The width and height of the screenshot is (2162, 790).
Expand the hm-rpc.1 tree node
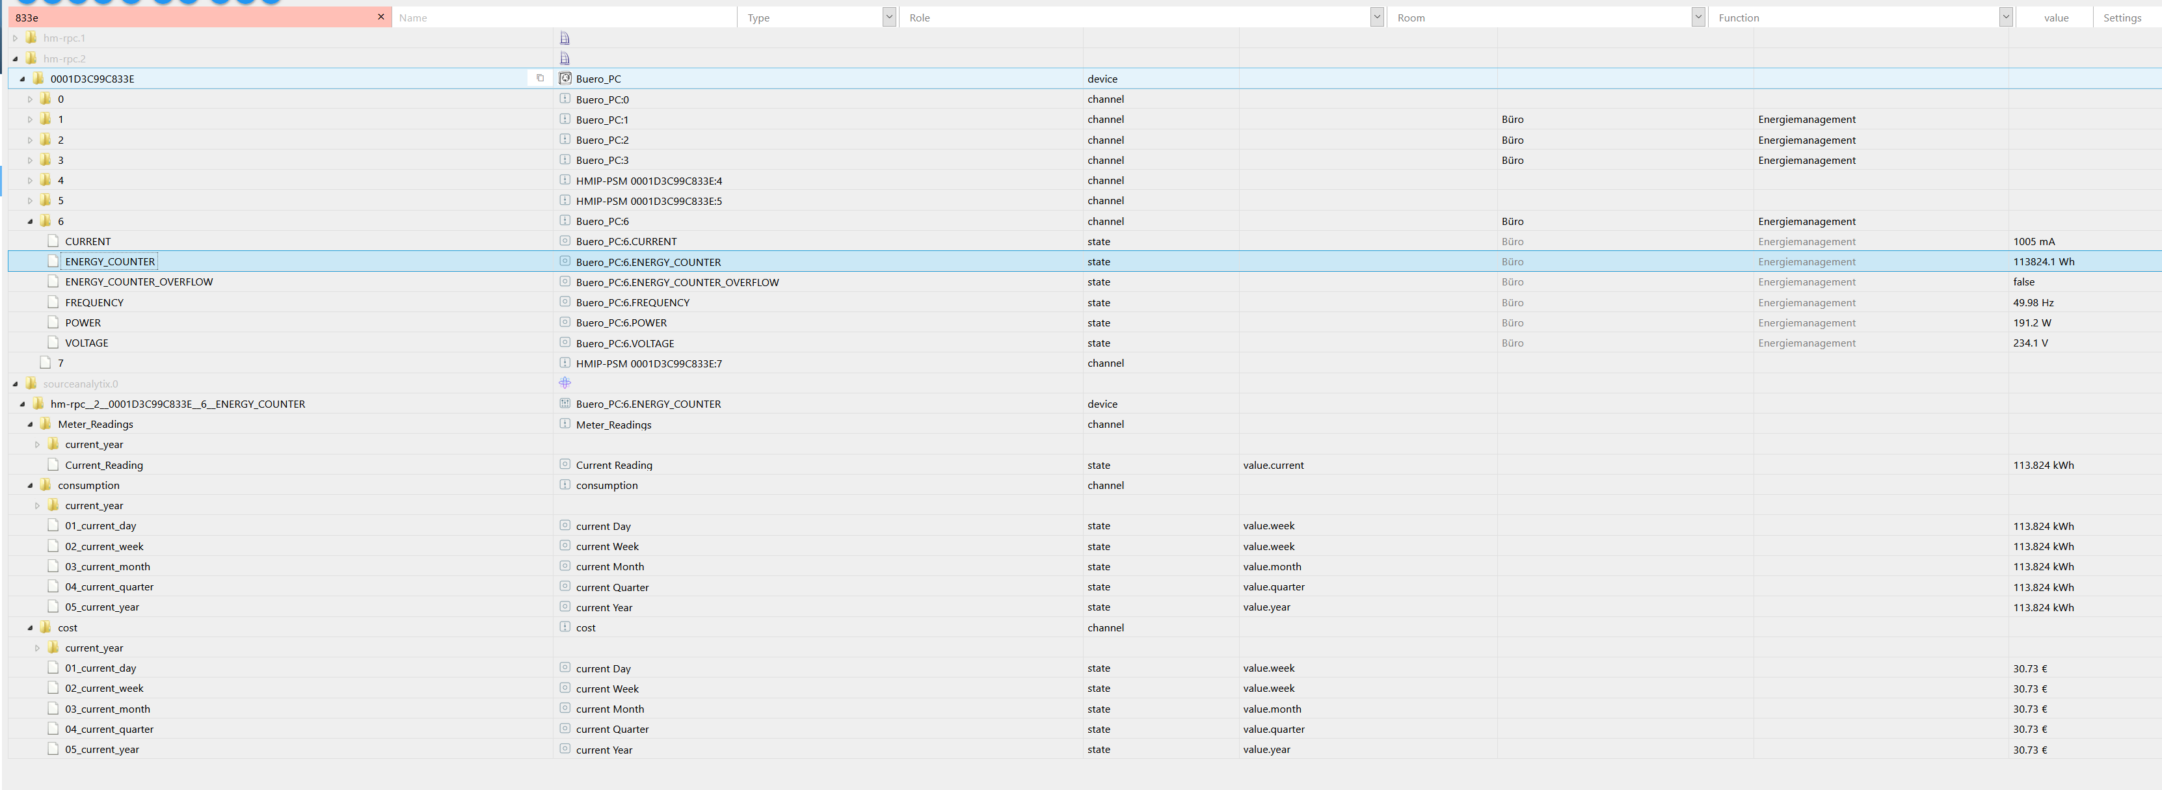click(15, 38)
